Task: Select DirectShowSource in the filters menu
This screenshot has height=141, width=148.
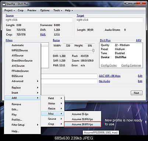Action: [22, 61]
